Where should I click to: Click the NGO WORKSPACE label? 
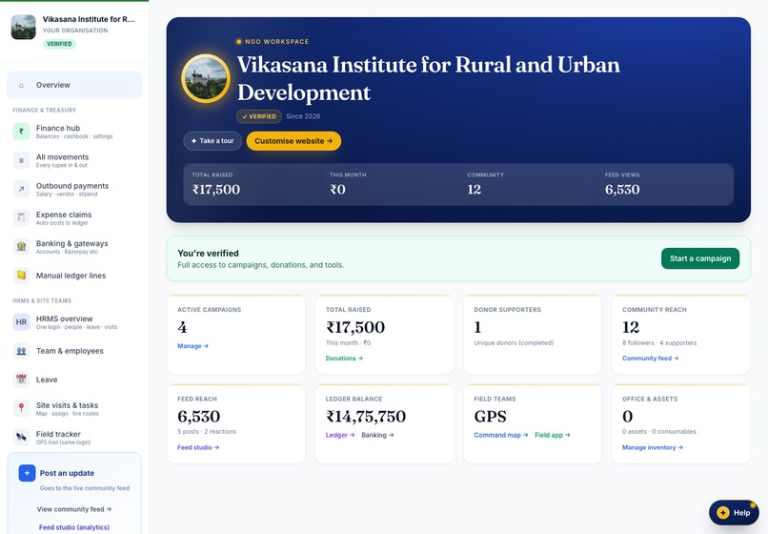point(276,42)
